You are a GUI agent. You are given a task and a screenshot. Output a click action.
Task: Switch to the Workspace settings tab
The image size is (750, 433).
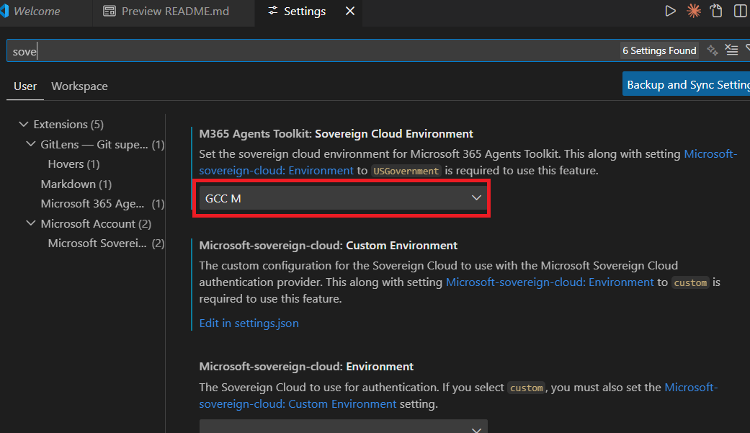click(x=79, y=86)
